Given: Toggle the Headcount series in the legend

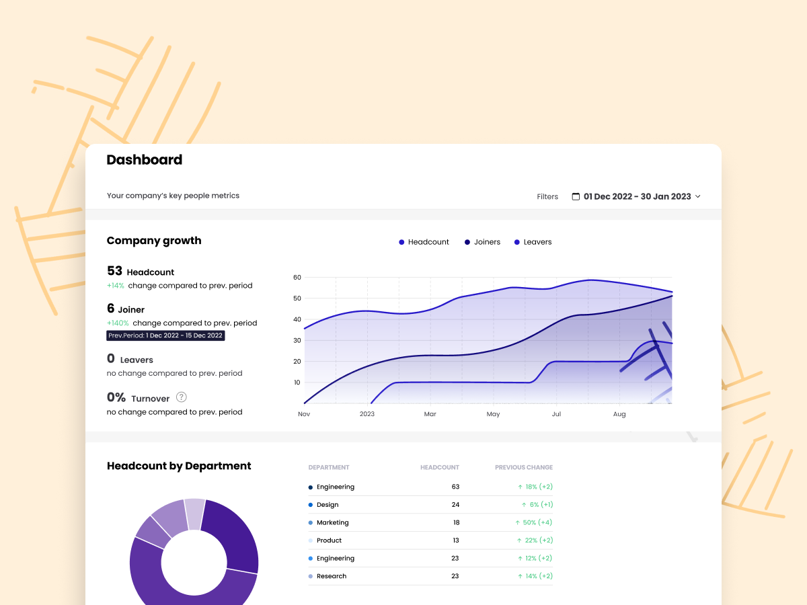Looking at the screenshot, I should pyautogui.click(x=424, y=241).
